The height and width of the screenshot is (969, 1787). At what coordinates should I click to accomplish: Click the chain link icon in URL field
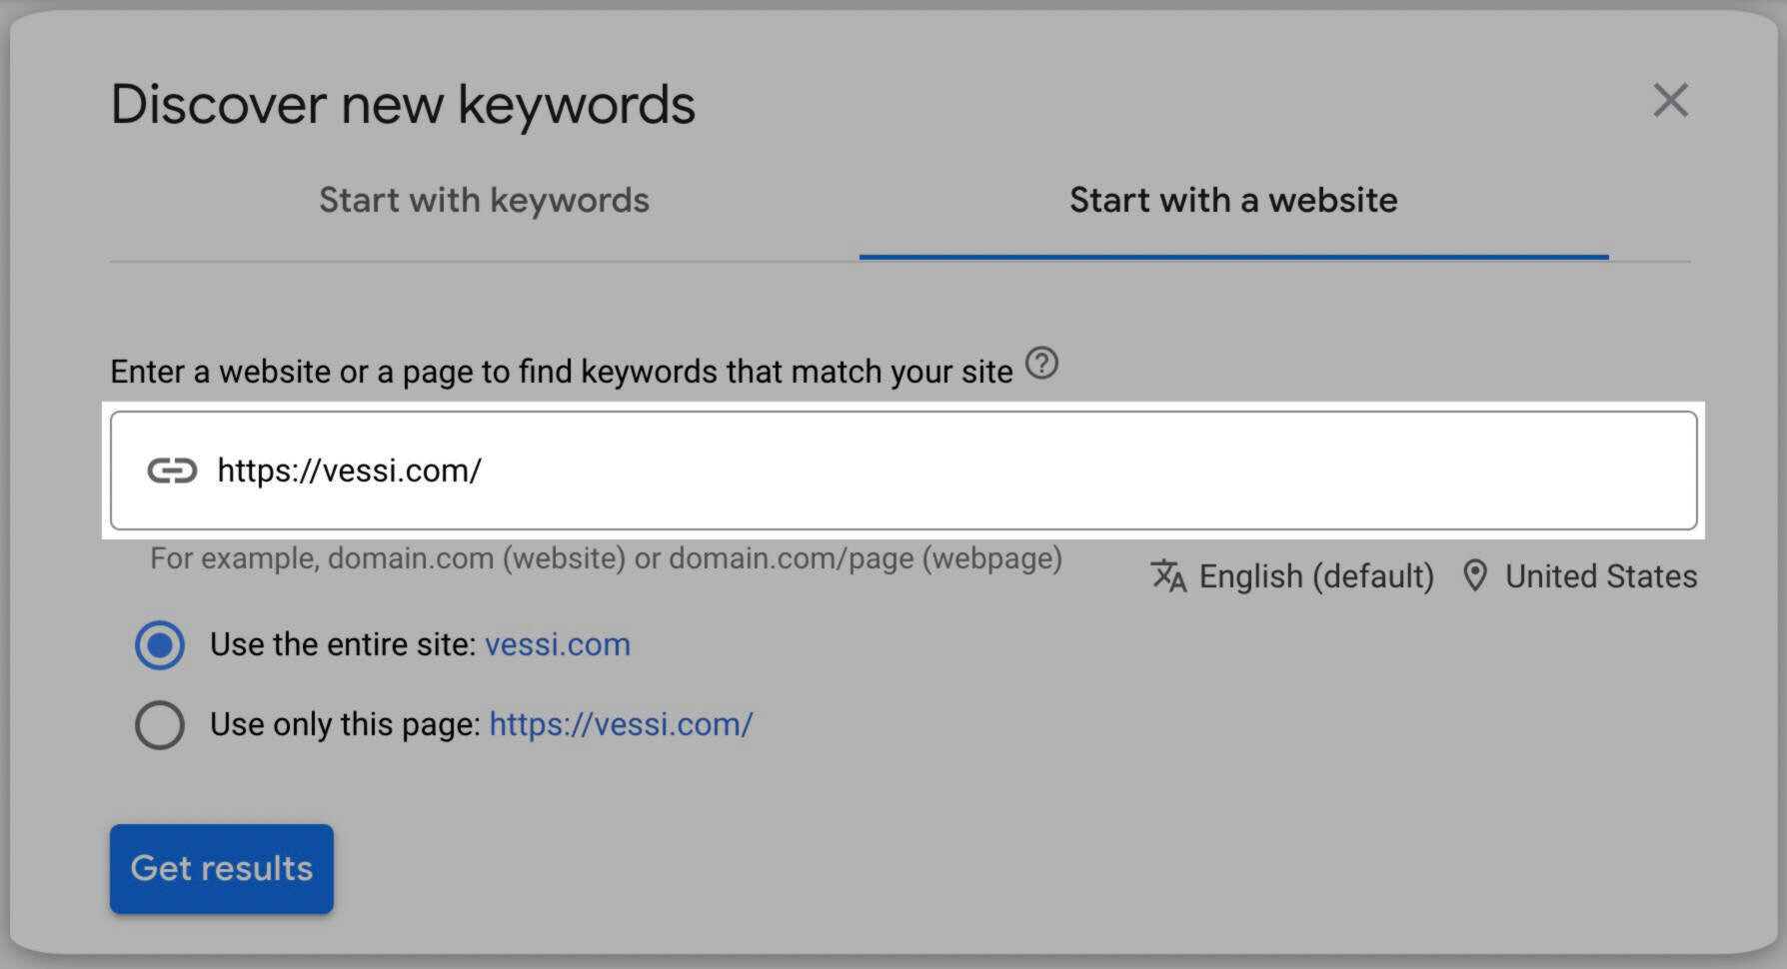click(x=172, y=471)
